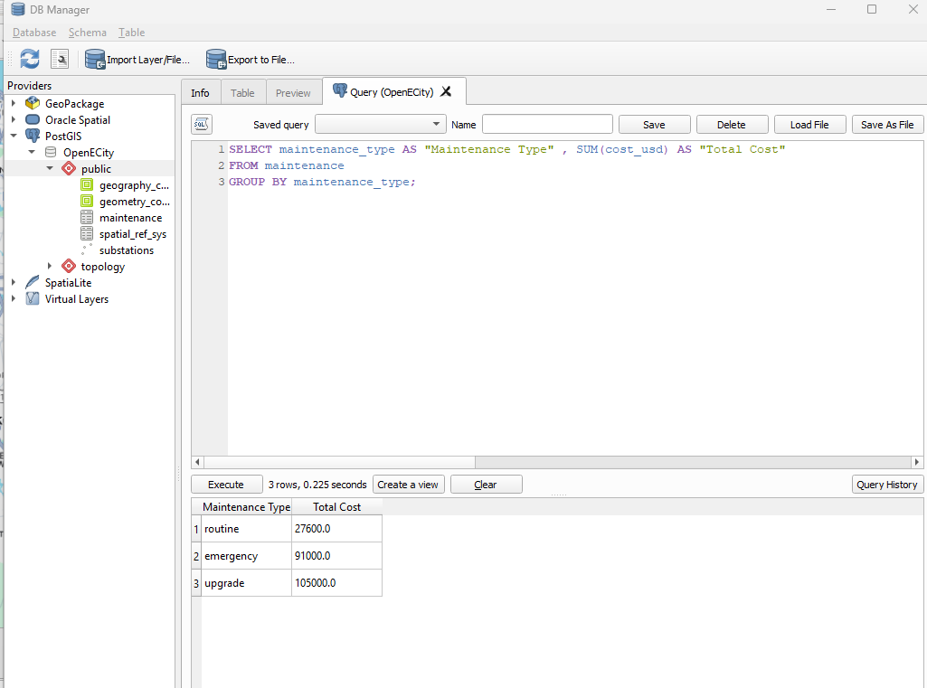Click the geometry_co... view icon
The width and height of the screenshot is (927, 688).
(87, 202)
